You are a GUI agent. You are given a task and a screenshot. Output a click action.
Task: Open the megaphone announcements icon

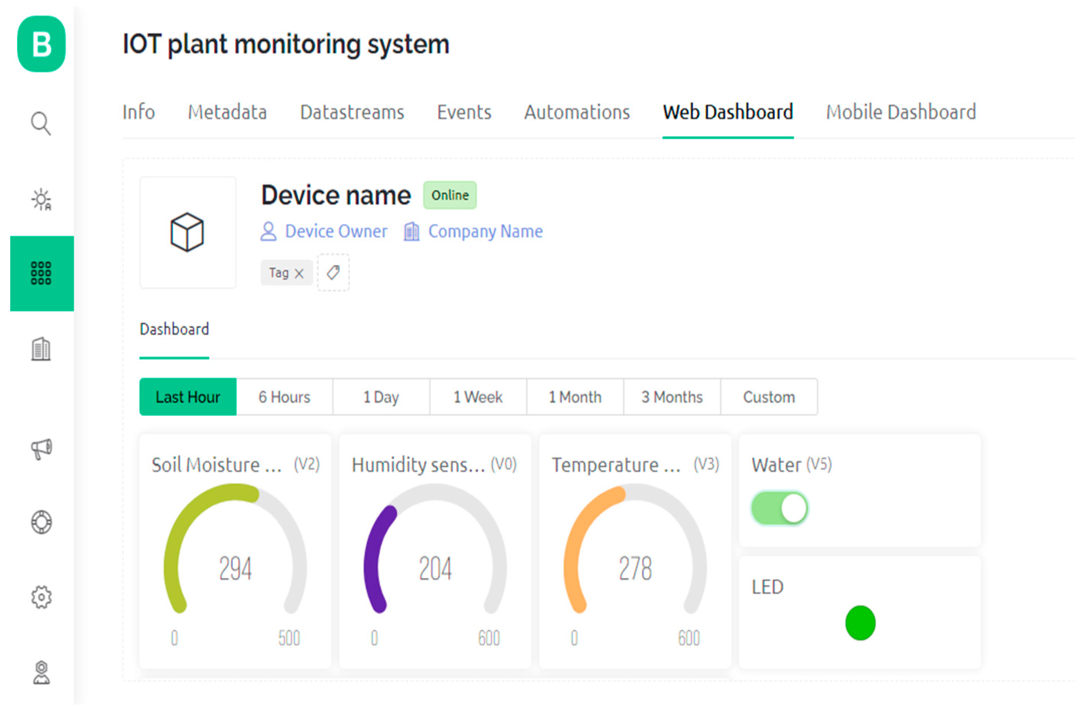click(x=41, y=449)
